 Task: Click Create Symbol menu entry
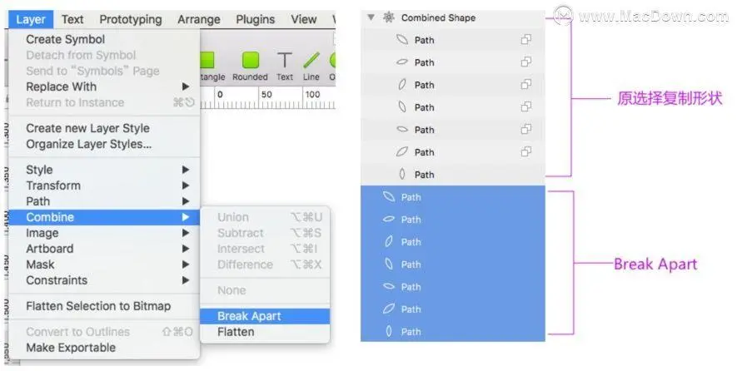click(x=66, y=39)
